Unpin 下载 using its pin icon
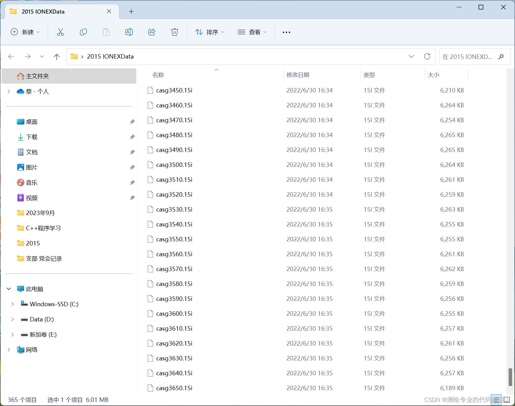The image size is (515, 406). pos(132,137)
